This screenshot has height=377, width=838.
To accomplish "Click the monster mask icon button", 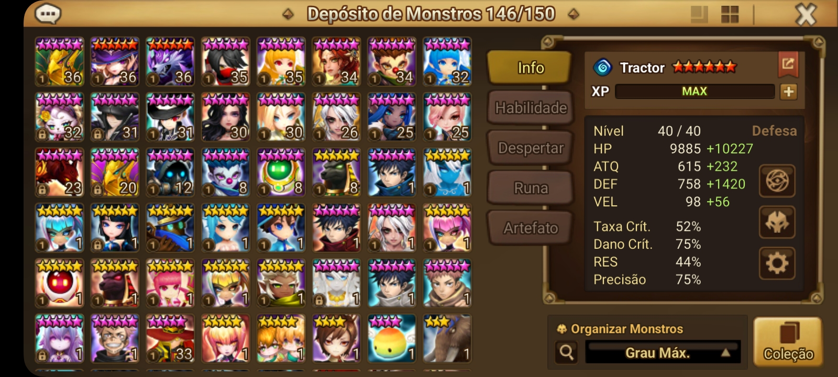I will click(777, 222).
